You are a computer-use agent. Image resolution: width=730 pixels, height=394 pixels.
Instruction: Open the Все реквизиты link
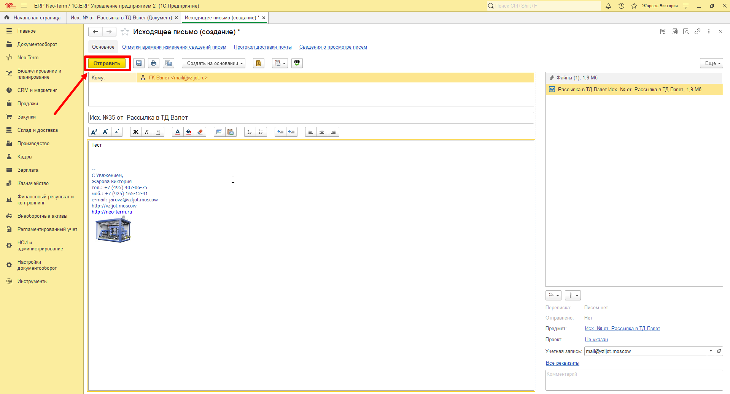pos(563,363)
